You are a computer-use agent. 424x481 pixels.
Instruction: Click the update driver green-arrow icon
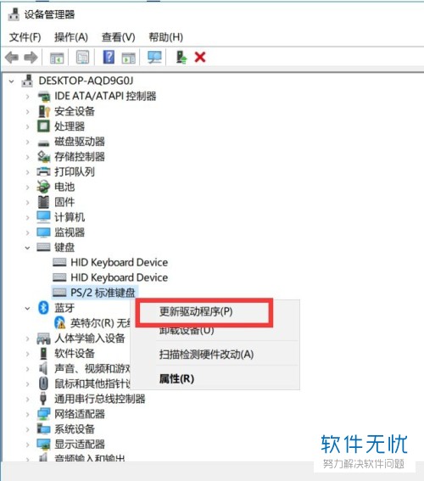pos(181,57)
